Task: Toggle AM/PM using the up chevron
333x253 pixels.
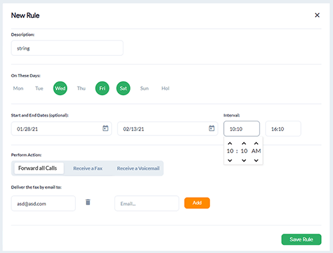Action: (x=256, y=143)
